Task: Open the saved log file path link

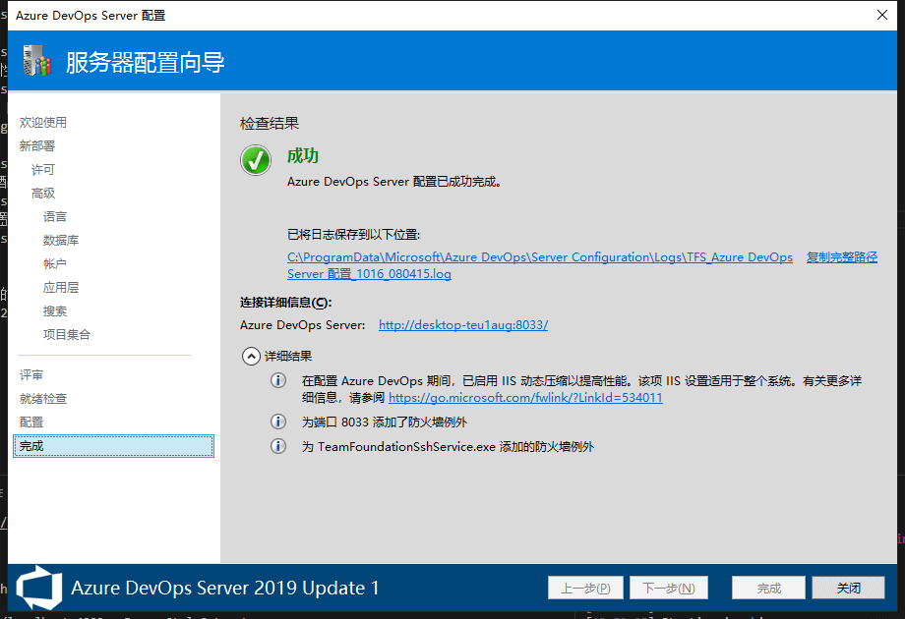Action: point(539,257)
